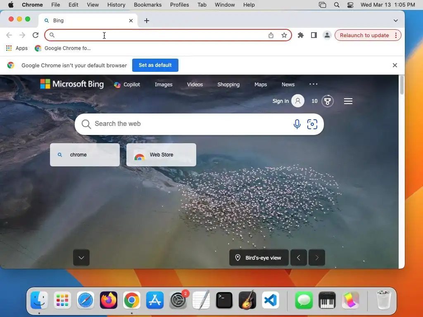Show previous Bing background image
Screen dimensions: 423x317
tap(298, 258)
